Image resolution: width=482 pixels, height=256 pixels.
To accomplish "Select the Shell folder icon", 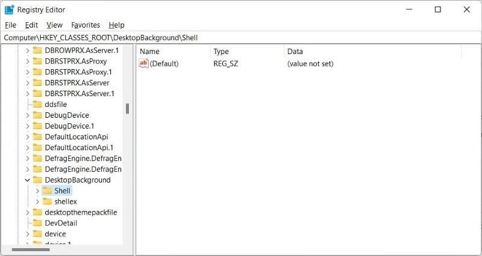I will 47,190.
